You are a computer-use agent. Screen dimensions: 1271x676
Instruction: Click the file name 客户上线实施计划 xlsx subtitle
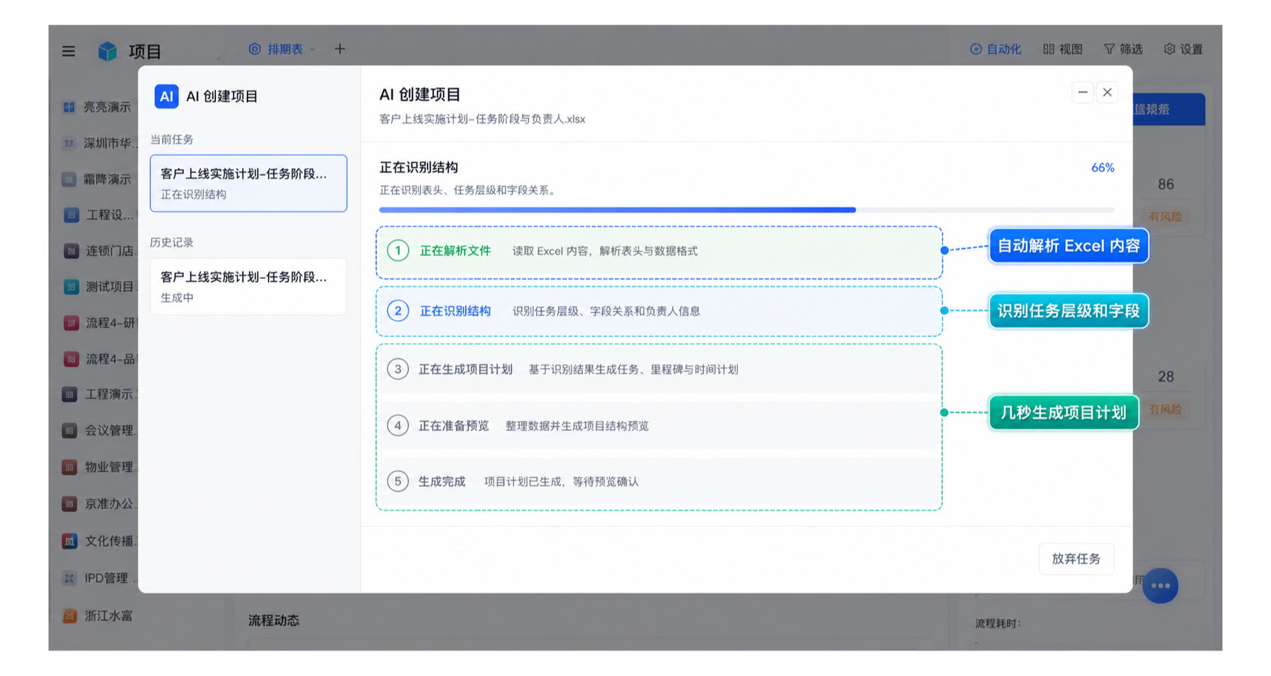coord(482,119)
